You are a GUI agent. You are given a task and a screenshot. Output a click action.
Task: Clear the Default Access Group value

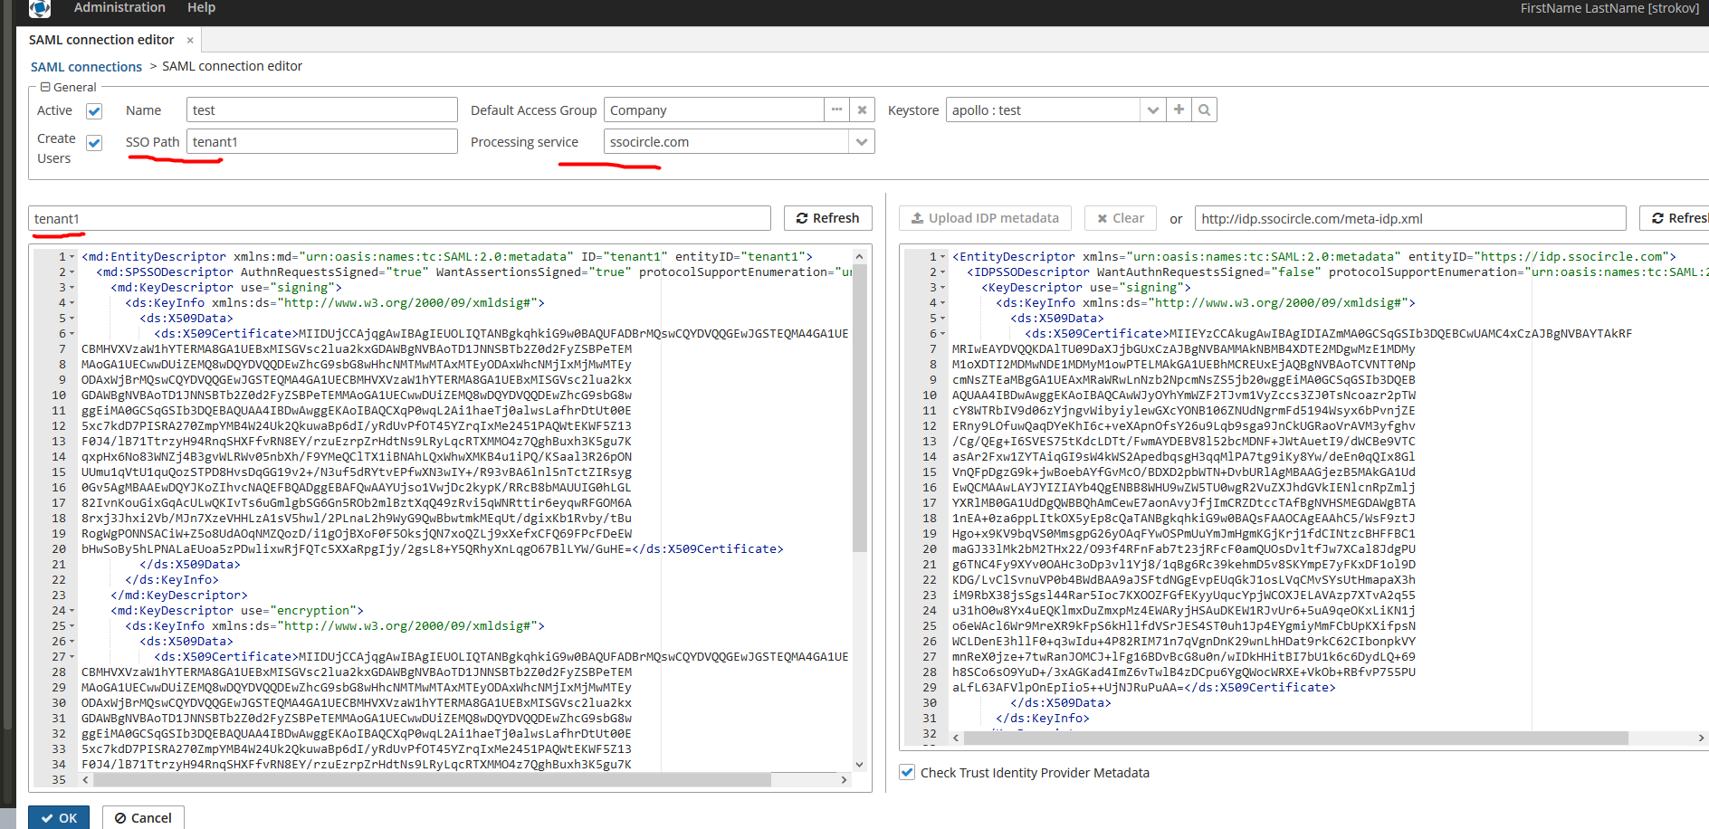pos(863,110)
